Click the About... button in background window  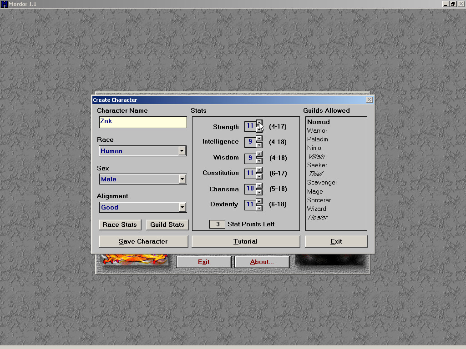point(262,262)
